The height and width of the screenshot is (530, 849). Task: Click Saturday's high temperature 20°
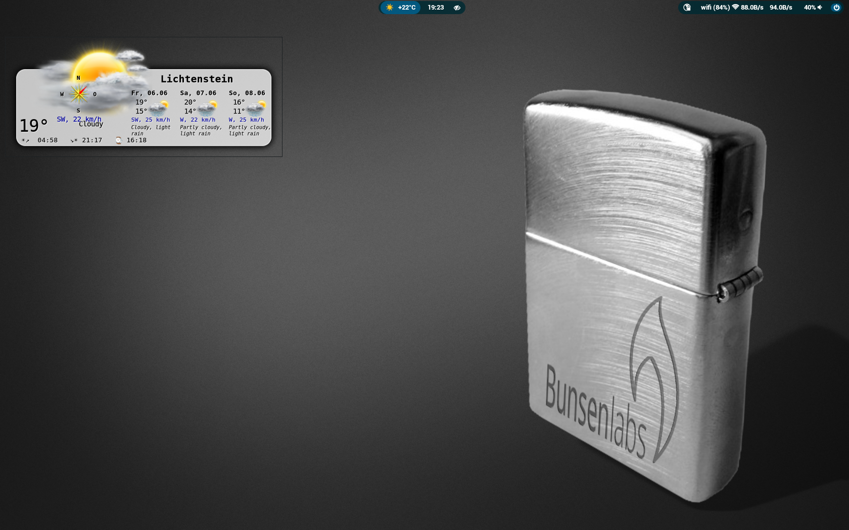click(x=190, y=102)
